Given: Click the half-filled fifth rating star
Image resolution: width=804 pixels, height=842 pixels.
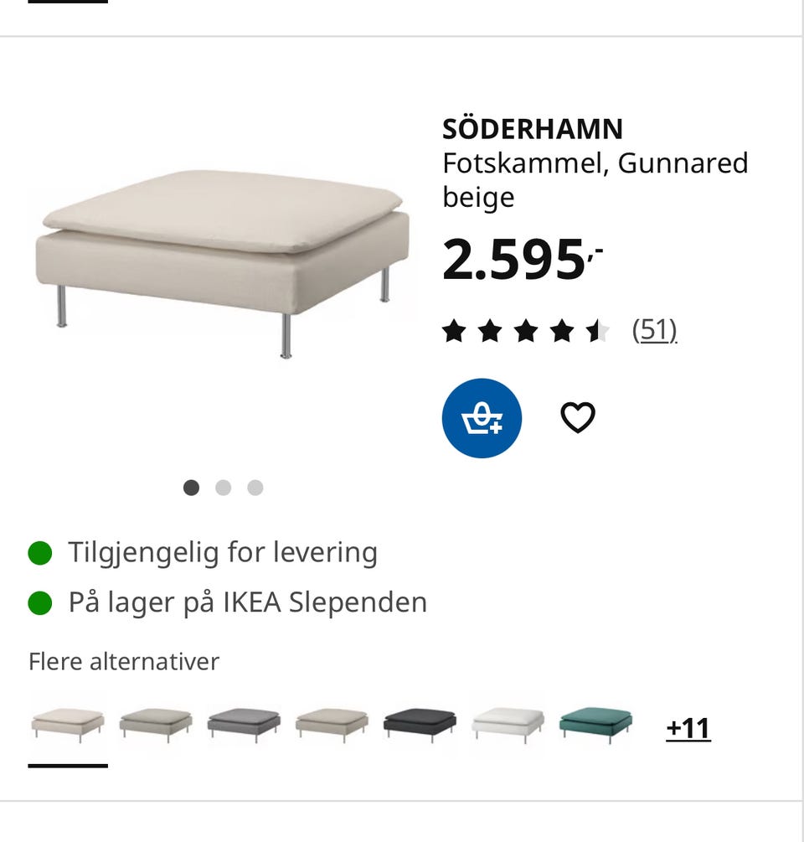Looking at the screenshot, I should point(598,331).
